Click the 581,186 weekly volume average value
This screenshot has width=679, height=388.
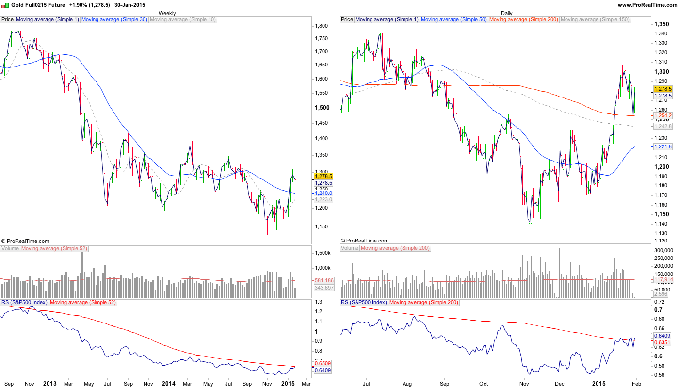click(323, 280)
